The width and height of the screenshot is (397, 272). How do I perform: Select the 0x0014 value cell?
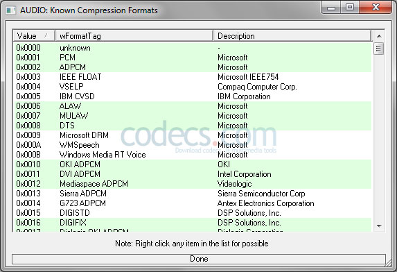28,203
